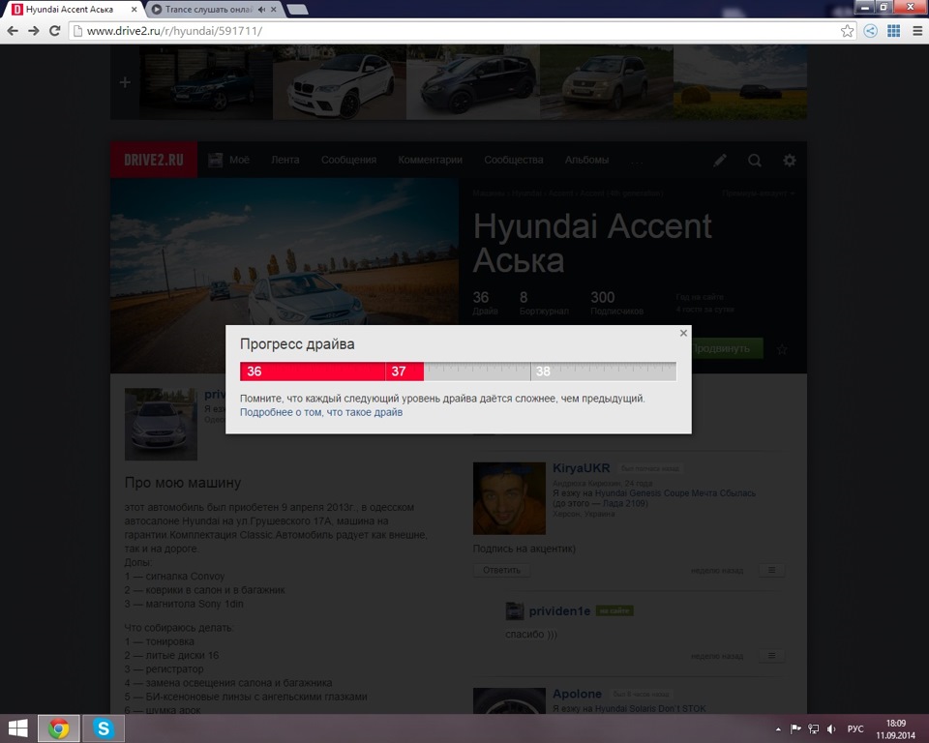
Task: Open Моё menu item
Action: [x=228, y=160]
